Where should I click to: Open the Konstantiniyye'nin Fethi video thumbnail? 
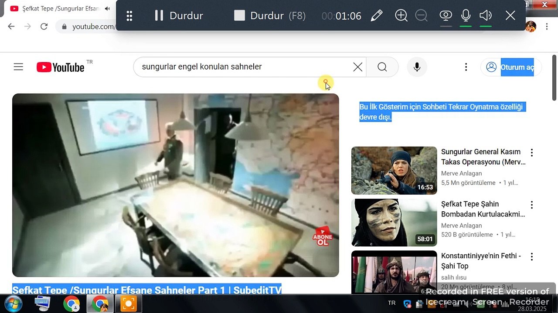[x=394, y=272]
